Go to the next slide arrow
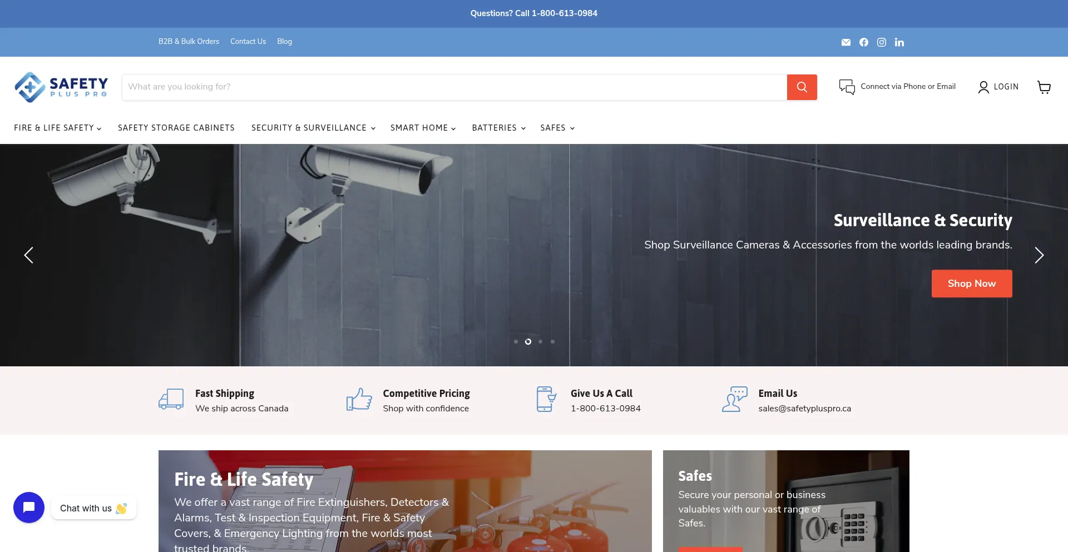1068x552 pixels. point(1039,255)
